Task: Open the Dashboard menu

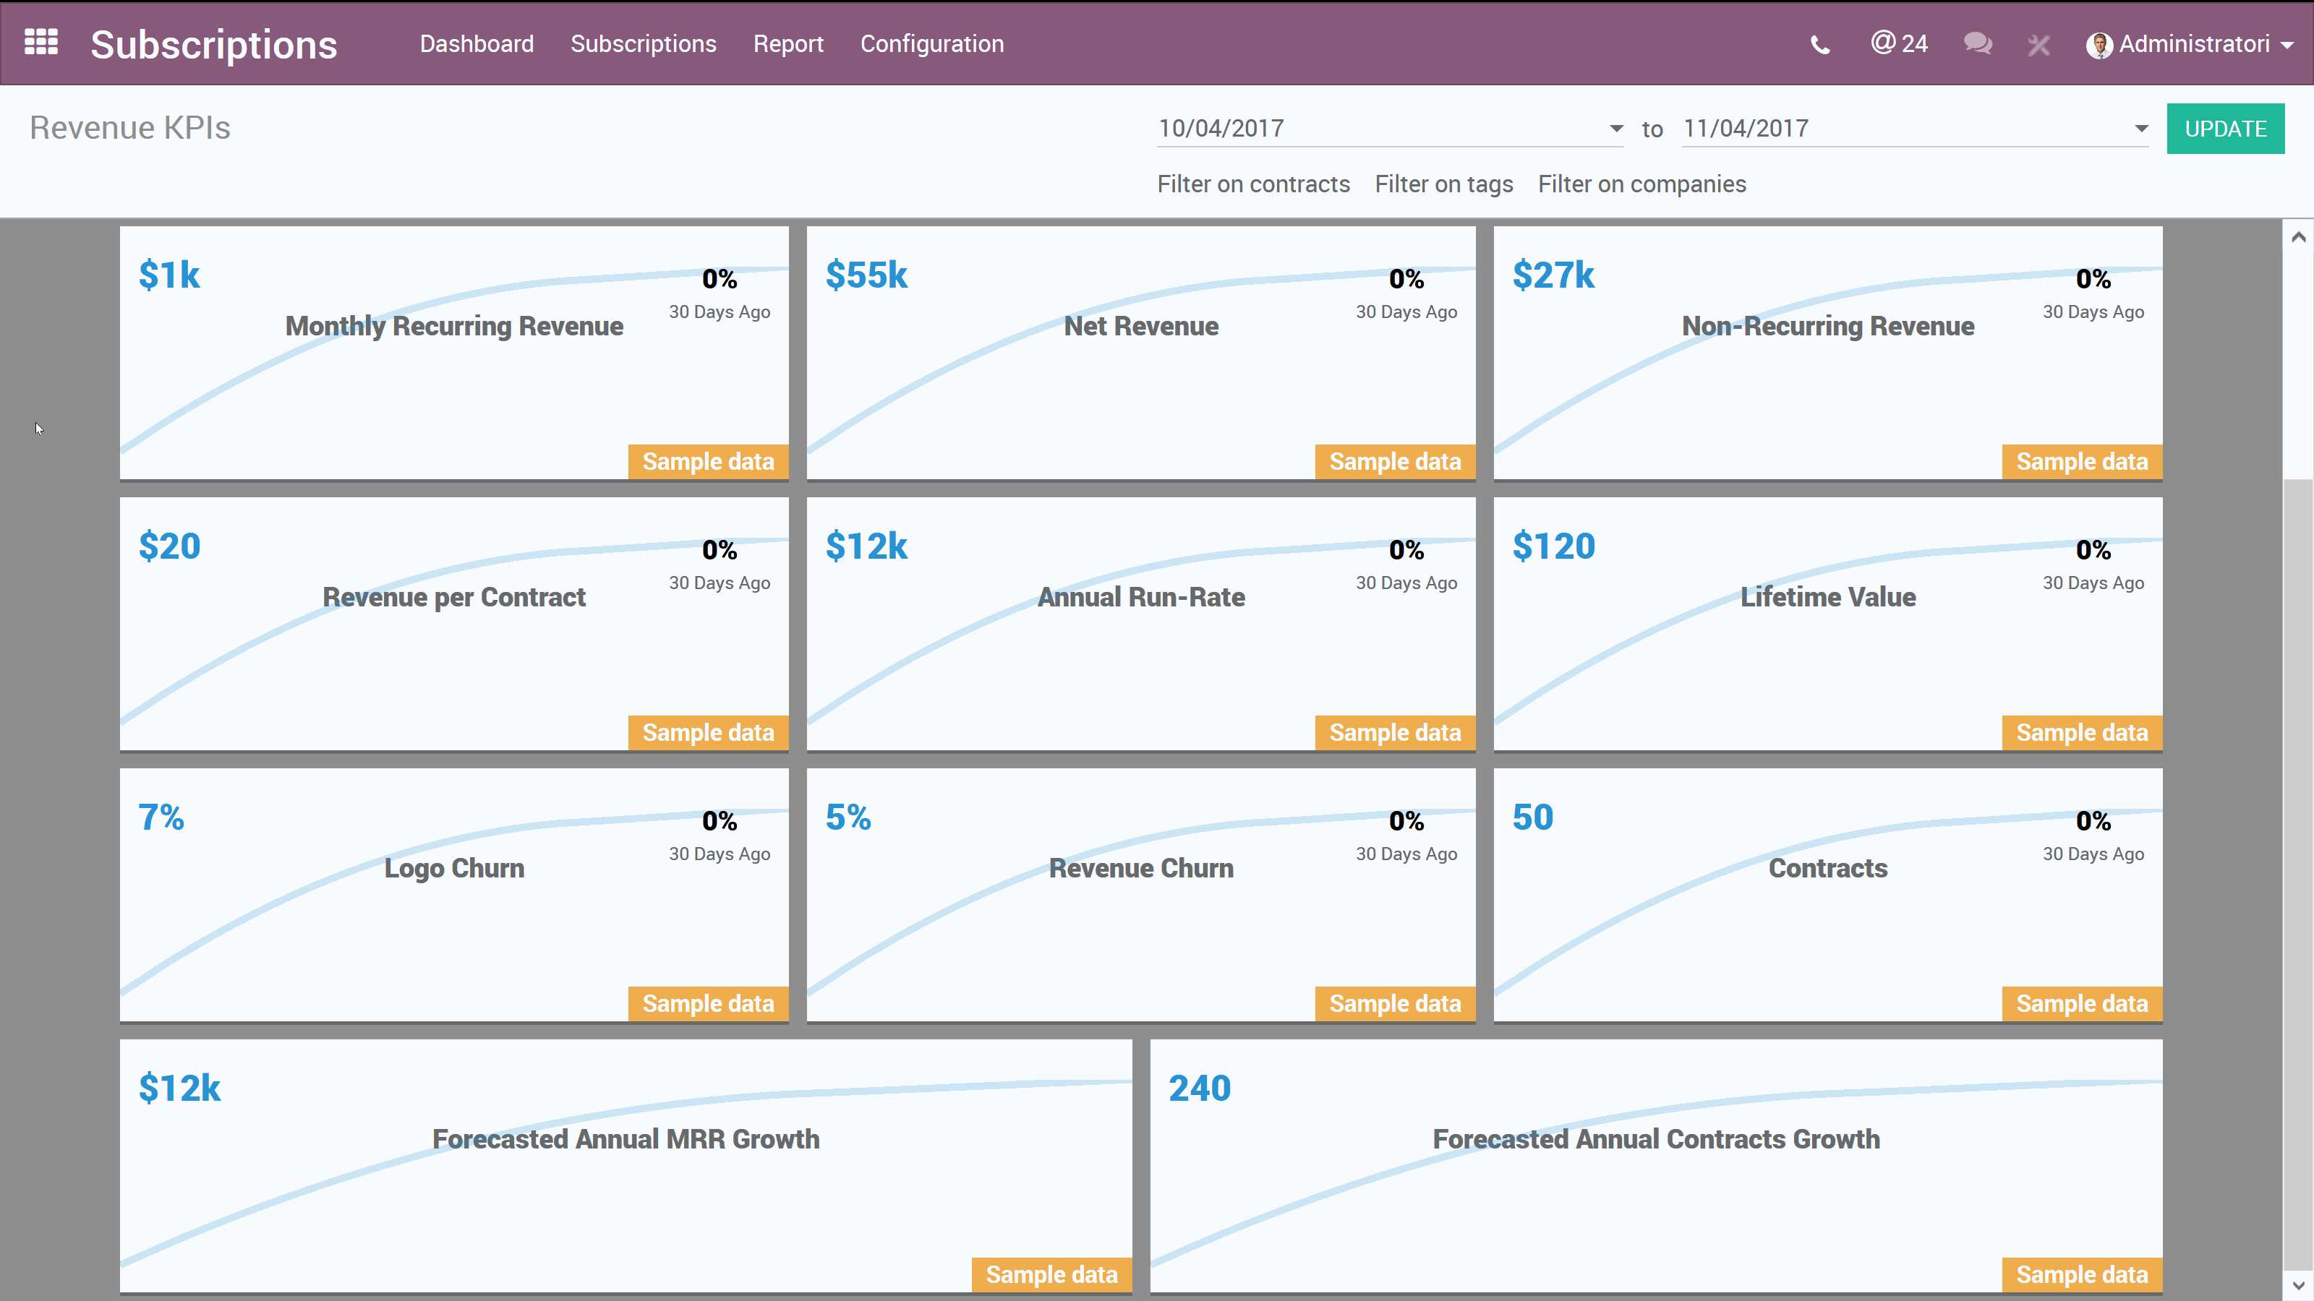Action: pyautogui.click(x=477, y=43)
